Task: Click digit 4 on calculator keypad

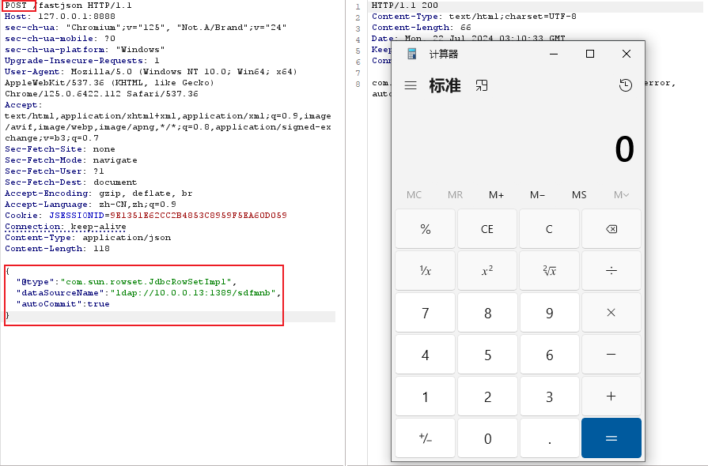Action: (426, 354)
